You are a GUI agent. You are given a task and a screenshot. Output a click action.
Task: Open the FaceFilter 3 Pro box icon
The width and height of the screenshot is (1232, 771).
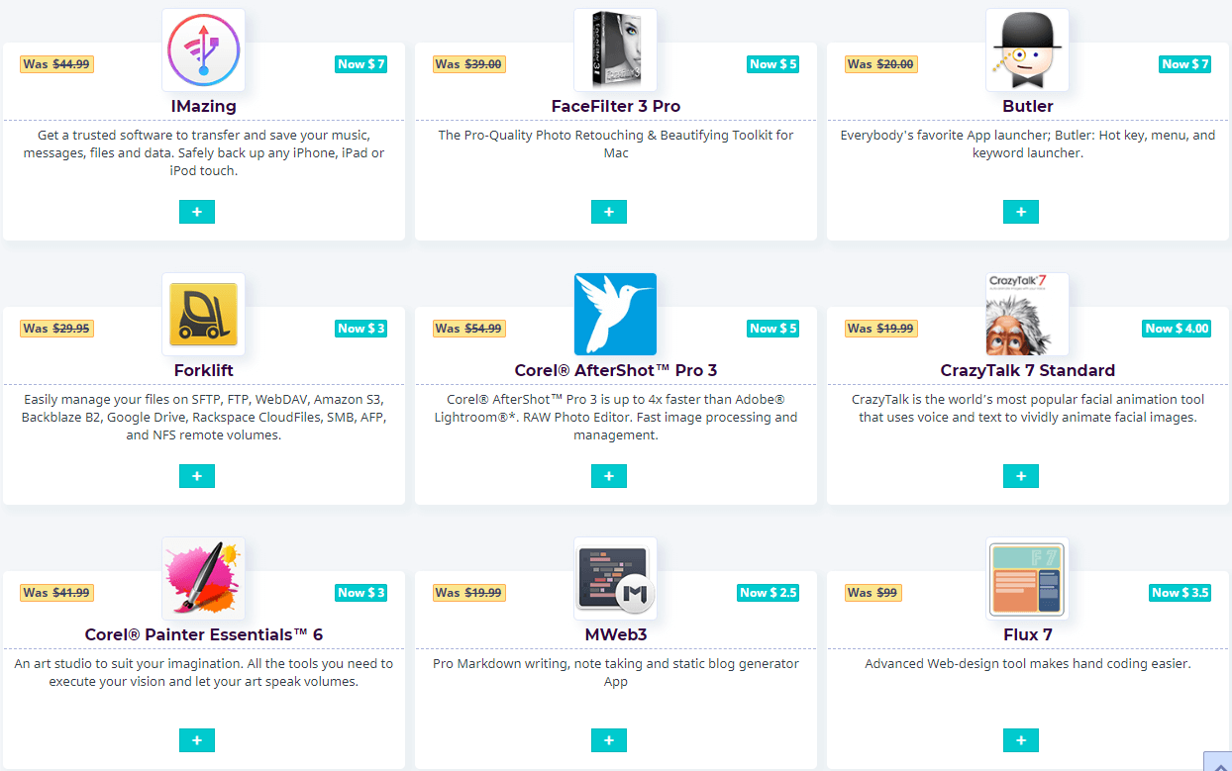pos(615,50)
